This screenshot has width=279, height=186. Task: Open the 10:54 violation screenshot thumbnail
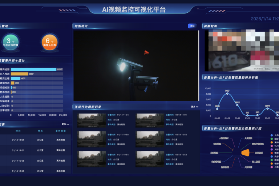[92, 159]
